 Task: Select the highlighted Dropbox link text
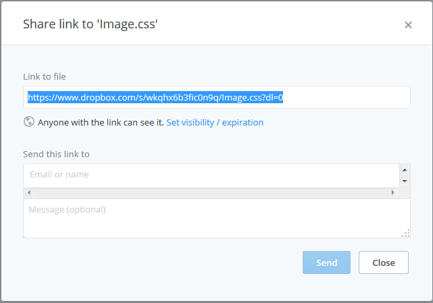[x=155, y=97]
